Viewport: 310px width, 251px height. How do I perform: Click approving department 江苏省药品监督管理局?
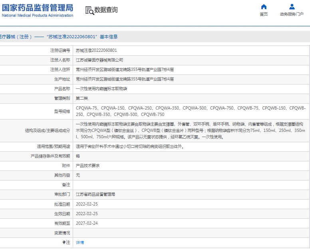pos(95,194)
